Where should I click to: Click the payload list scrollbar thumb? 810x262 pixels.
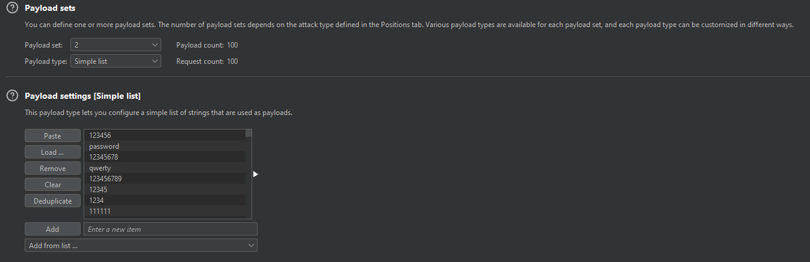pyautogui.click(x=249, y=134)
